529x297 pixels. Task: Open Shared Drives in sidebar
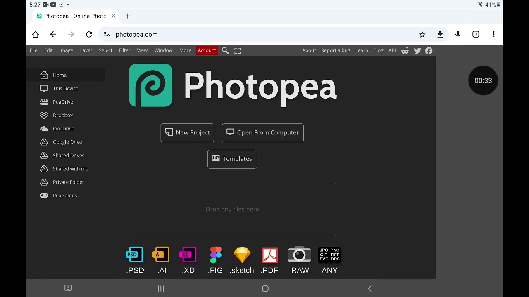pyautogui.click(x=66, y=156)
